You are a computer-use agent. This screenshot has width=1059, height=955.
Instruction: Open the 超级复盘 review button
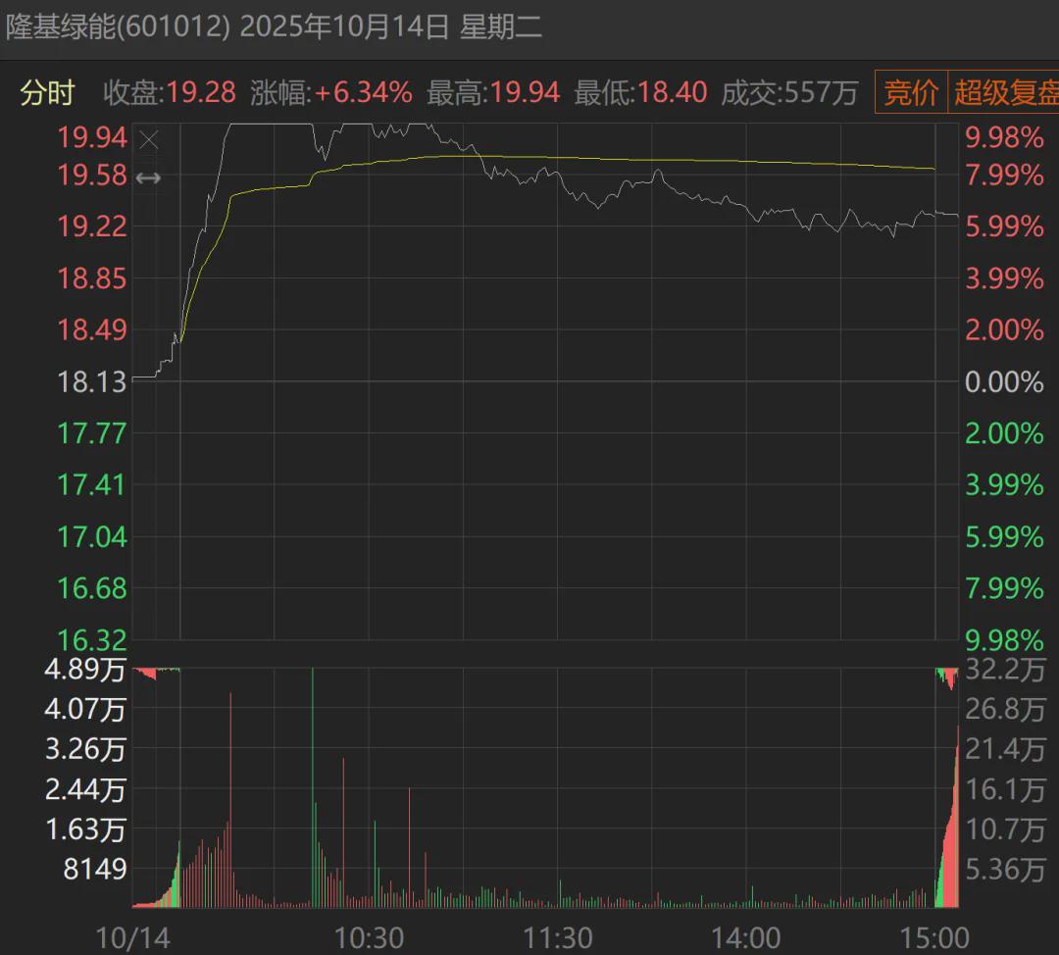[1005, 93]
